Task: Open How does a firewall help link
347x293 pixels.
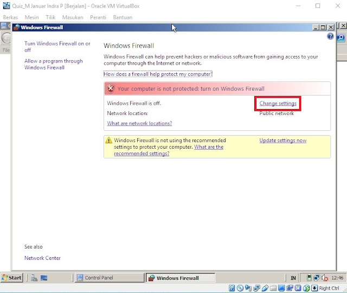Action: pyautogui.click(x=158, y=74)
